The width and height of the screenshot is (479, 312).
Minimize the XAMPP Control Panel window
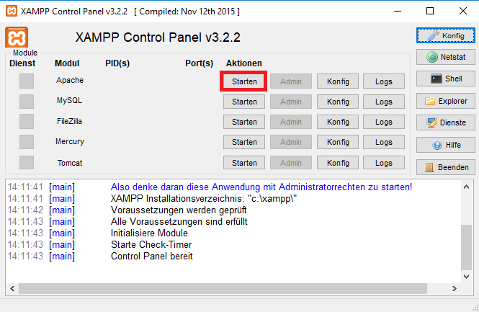(398, 11)
